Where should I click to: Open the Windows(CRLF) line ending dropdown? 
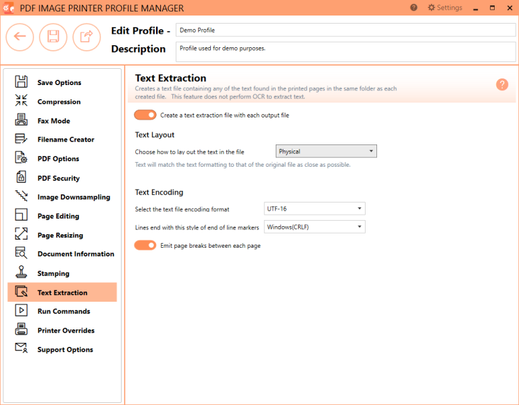(x=314, y=227)
